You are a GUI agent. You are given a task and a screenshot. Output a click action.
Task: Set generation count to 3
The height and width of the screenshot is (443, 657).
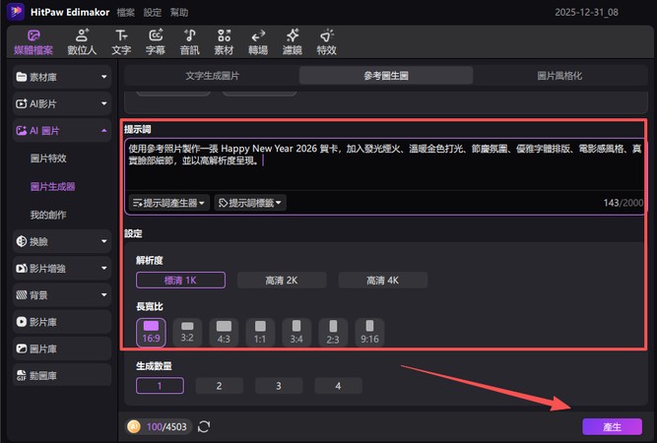click(279, 386)
